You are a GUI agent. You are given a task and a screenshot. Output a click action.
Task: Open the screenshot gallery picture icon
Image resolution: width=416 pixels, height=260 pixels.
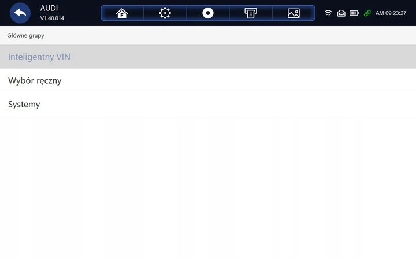point(294,13)
